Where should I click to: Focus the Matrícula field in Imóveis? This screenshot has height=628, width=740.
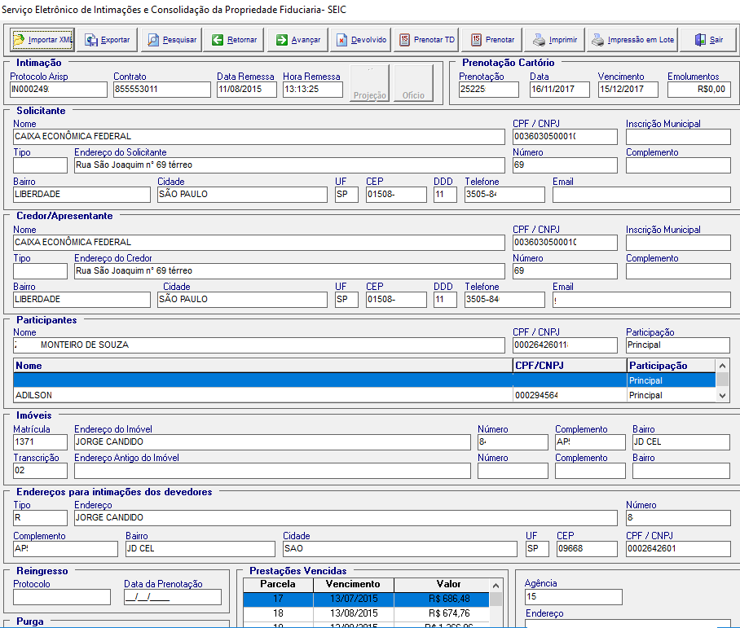pos(40,442)
